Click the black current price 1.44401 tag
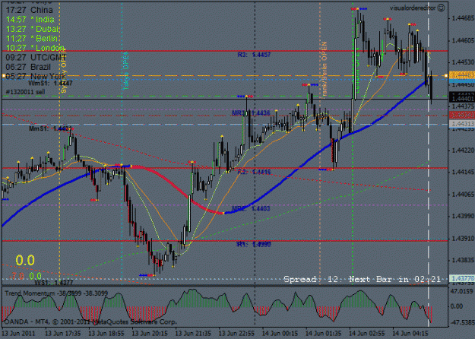This screenshot has width=475, height=339. [461, 99]
